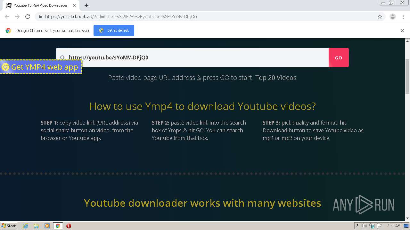410x230 pixels.
Task: Click Set as default button
Action: [114, 30]
